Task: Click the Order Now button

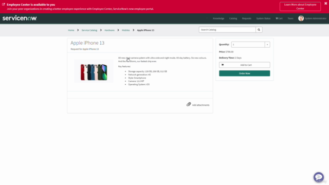Action: click(245, 73)
